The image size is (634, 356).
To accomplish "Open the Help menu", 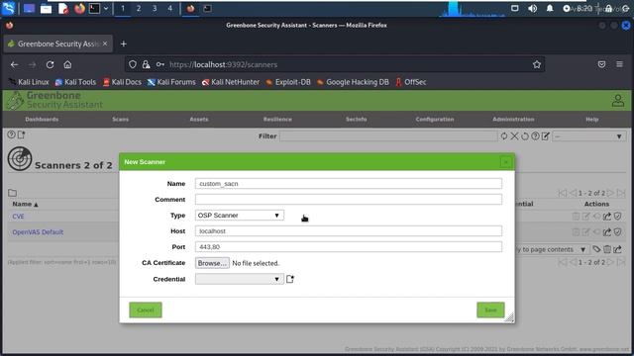I will pos(592,120).
